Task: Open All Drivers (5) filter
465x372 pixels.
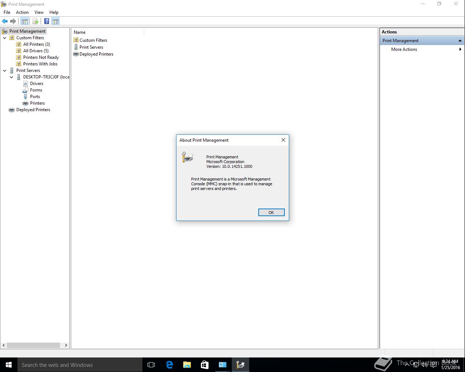Action: pos(36,51)
